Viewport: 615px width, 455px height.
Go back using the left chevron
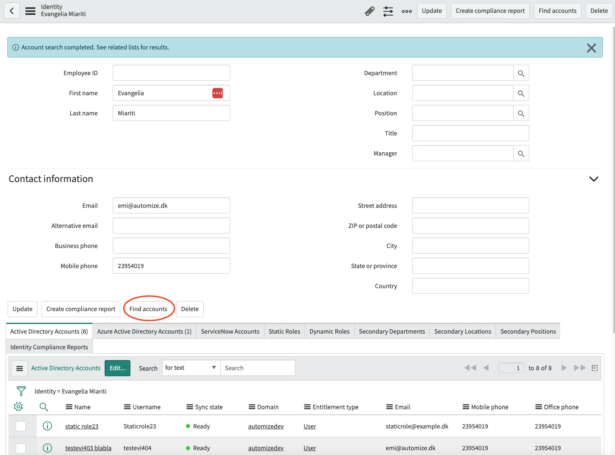pyautogui.click(x=12, y=11)
